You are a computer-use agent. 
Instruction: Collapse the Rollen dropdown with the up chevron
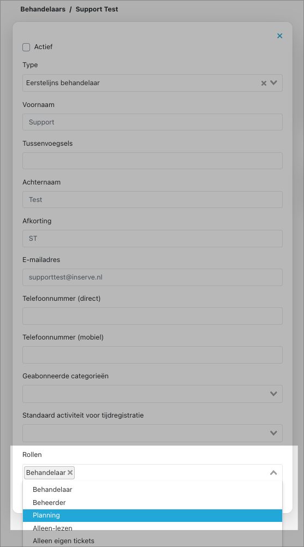coord(273,473)
